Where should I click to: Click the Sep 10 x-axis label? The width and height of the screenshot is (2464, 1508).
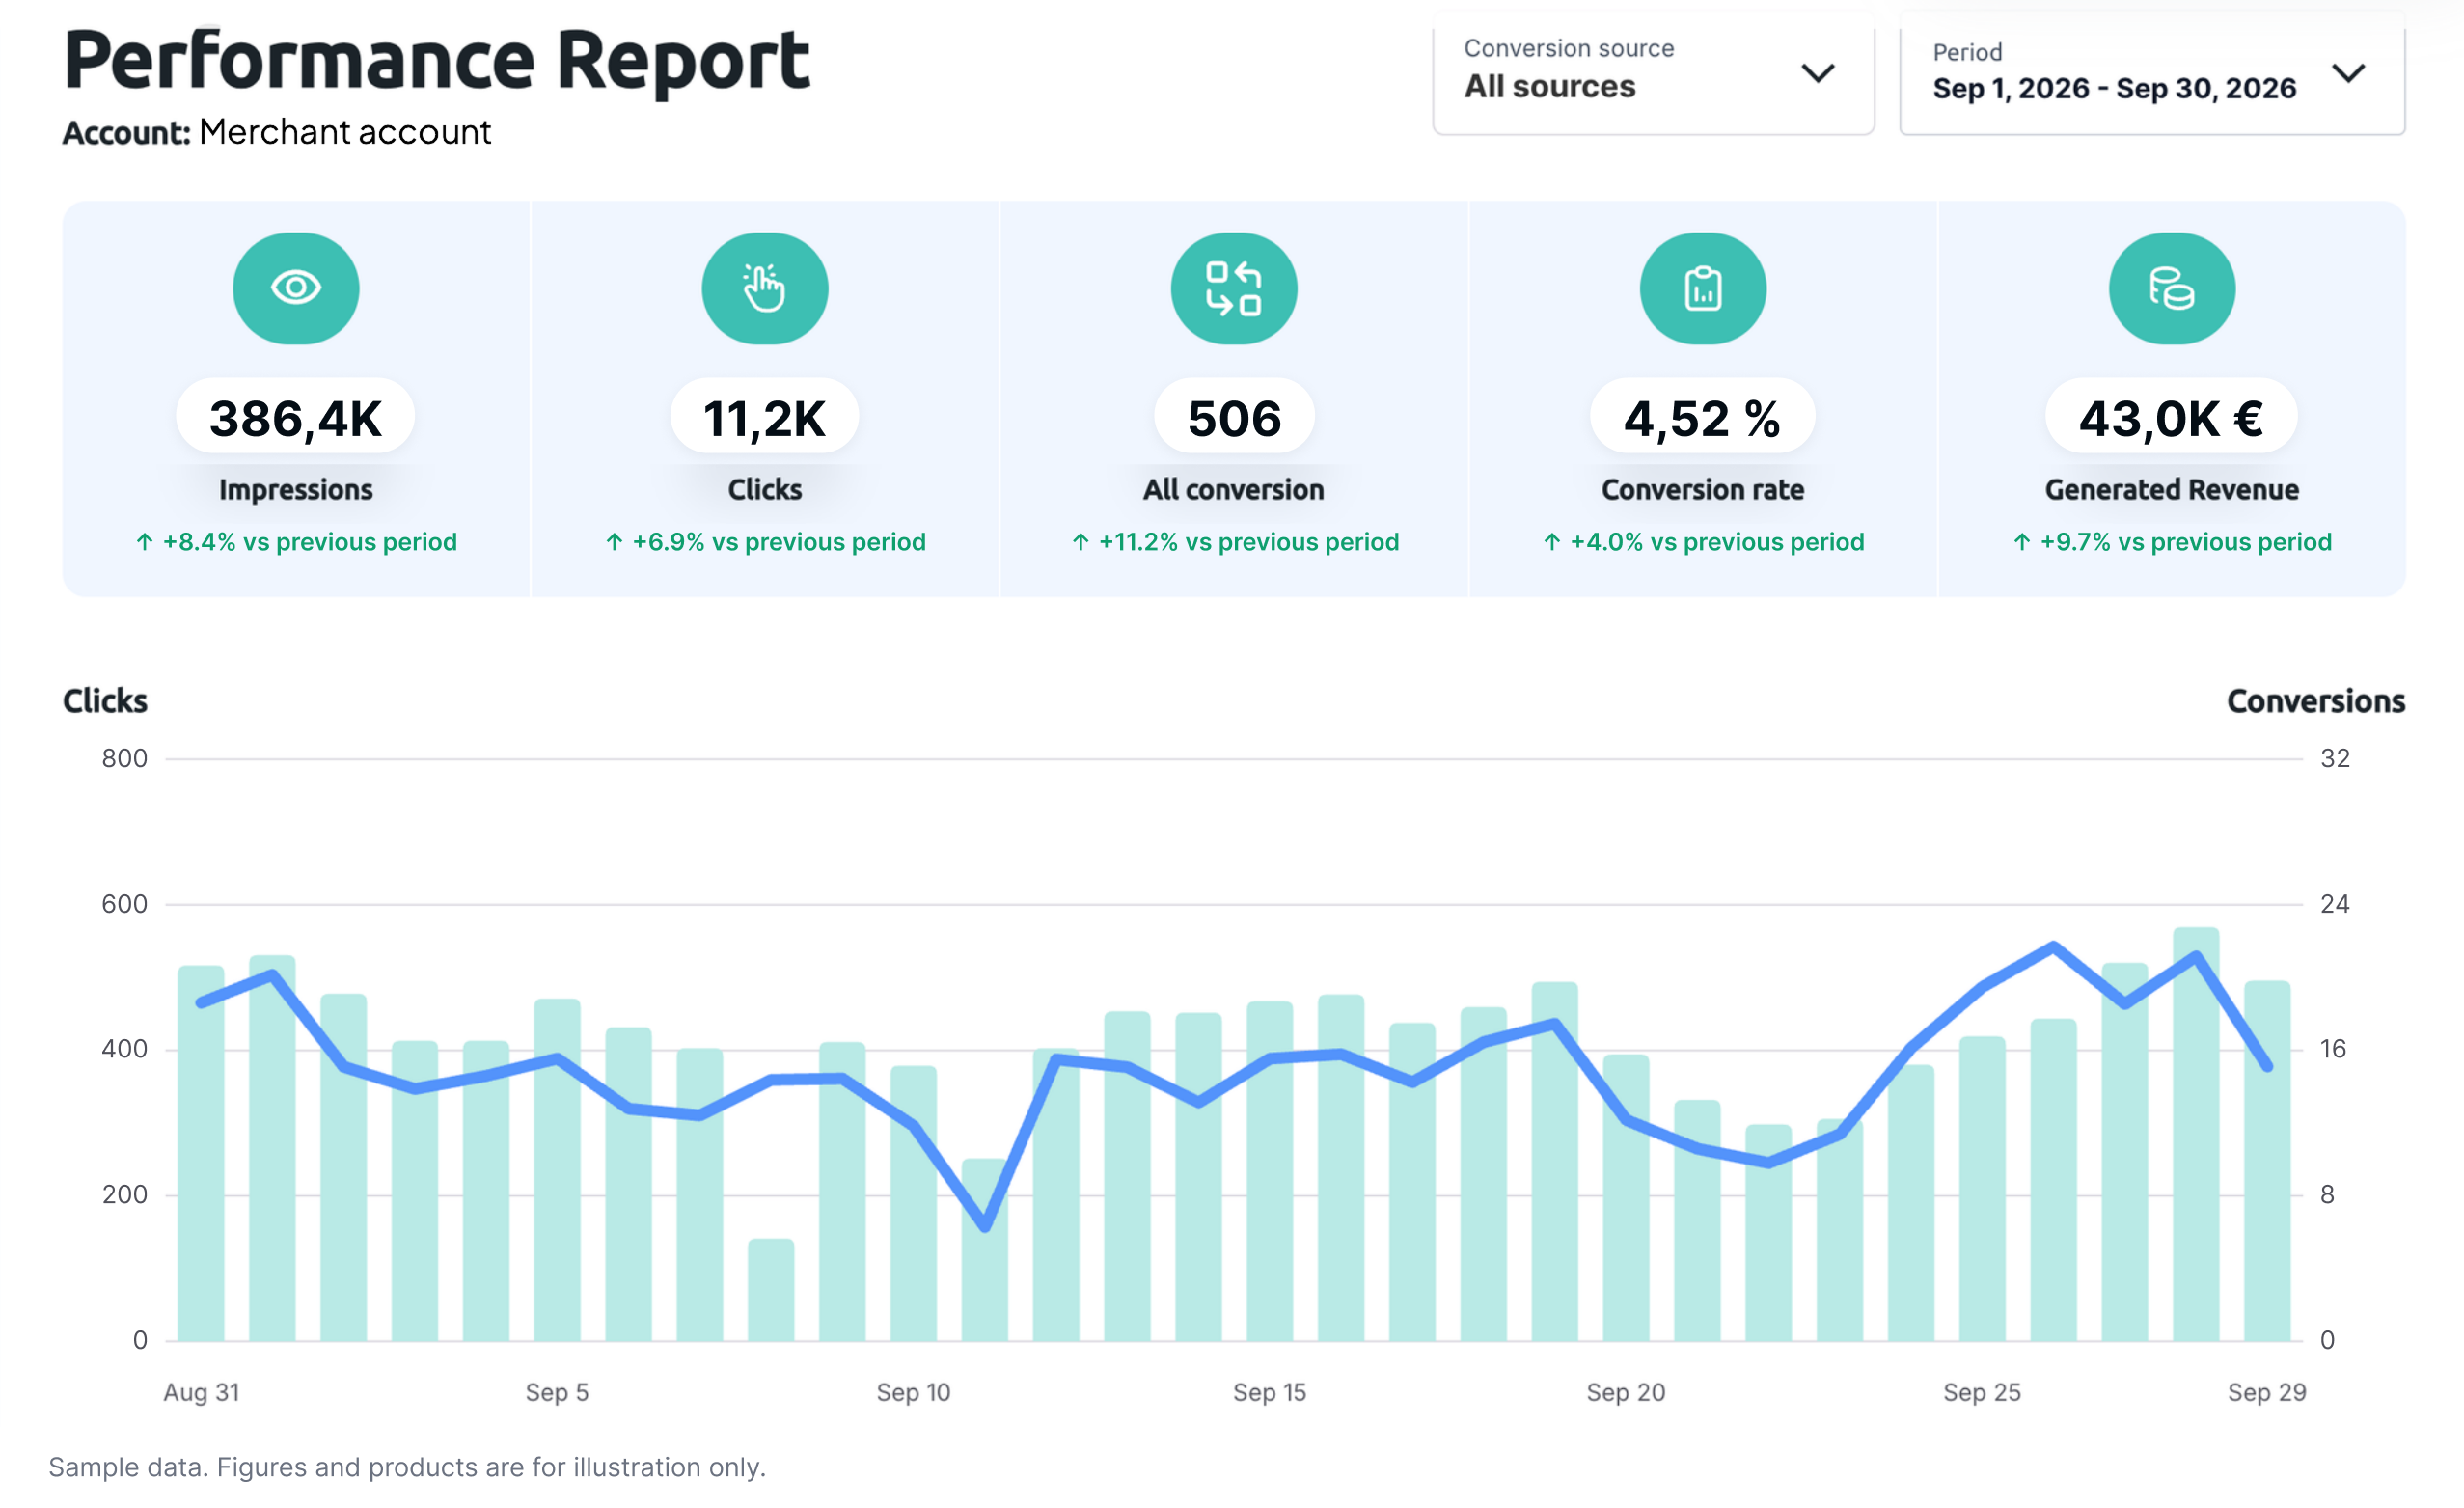tap(914, 1392)
